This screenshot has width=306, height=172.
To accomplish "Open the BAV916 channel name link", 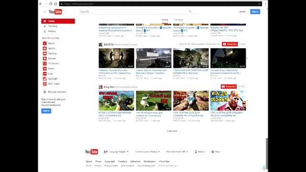I will (109, 44).
